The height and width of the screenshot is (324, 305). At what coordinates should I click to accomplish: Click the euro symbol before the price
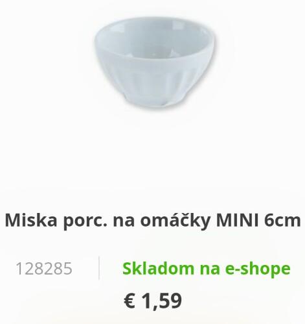click(x=130, y=301)
